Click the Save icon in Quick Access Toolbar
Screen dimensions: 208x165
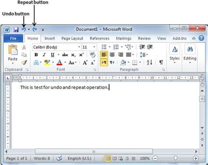(16, 30)
